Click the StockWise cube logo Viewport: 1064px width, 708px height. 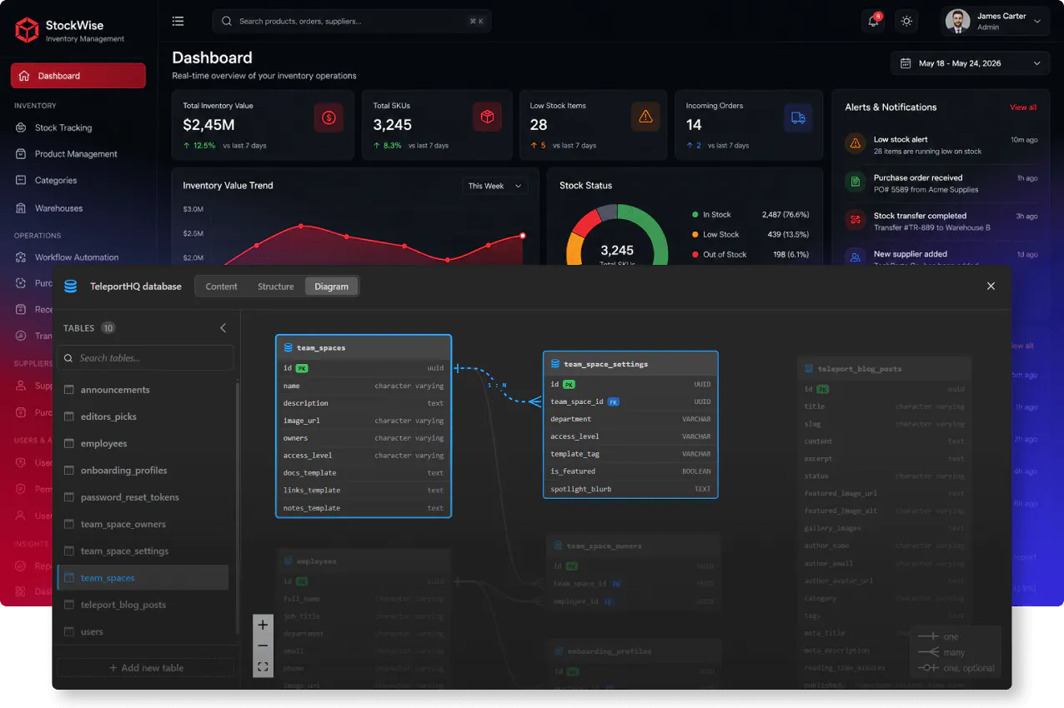click(27, 31)
